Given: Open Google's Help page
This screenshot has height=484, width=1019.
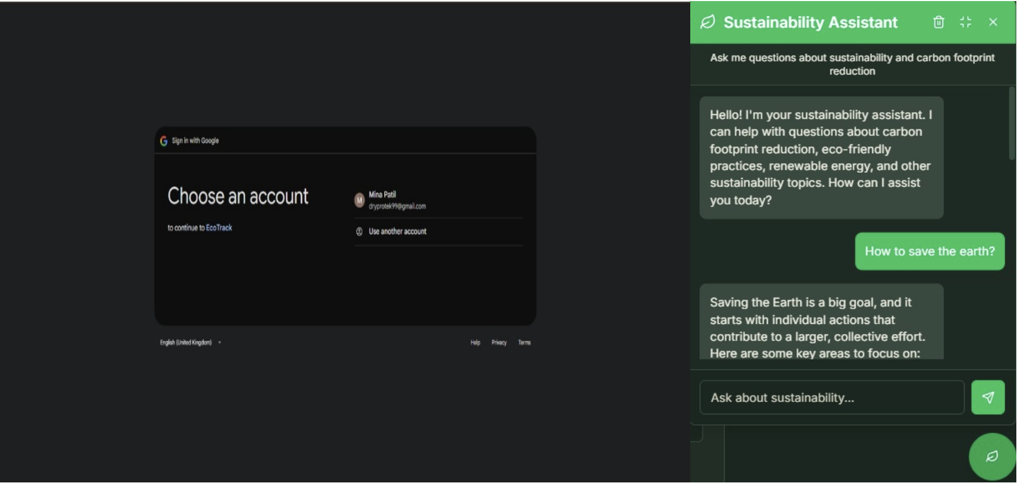Looking at the screenshot, I should [x=475, y=342].
